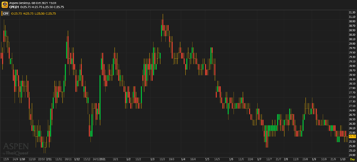Click the Aspen Desktop 08 Oct 2021 title
The height and width of the screenshot is (162, 357).
(x=33, y=3)
